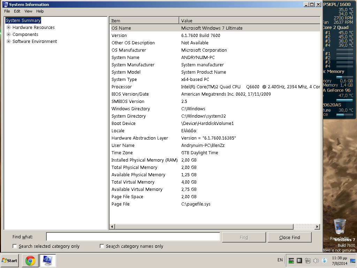Click the volume speaker tray icon
Viewport: 357px width, 268px height.
tap(316, 260)
